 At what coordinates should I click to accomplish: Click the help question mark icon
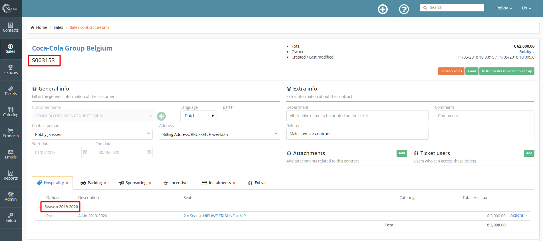coord(404,9)
